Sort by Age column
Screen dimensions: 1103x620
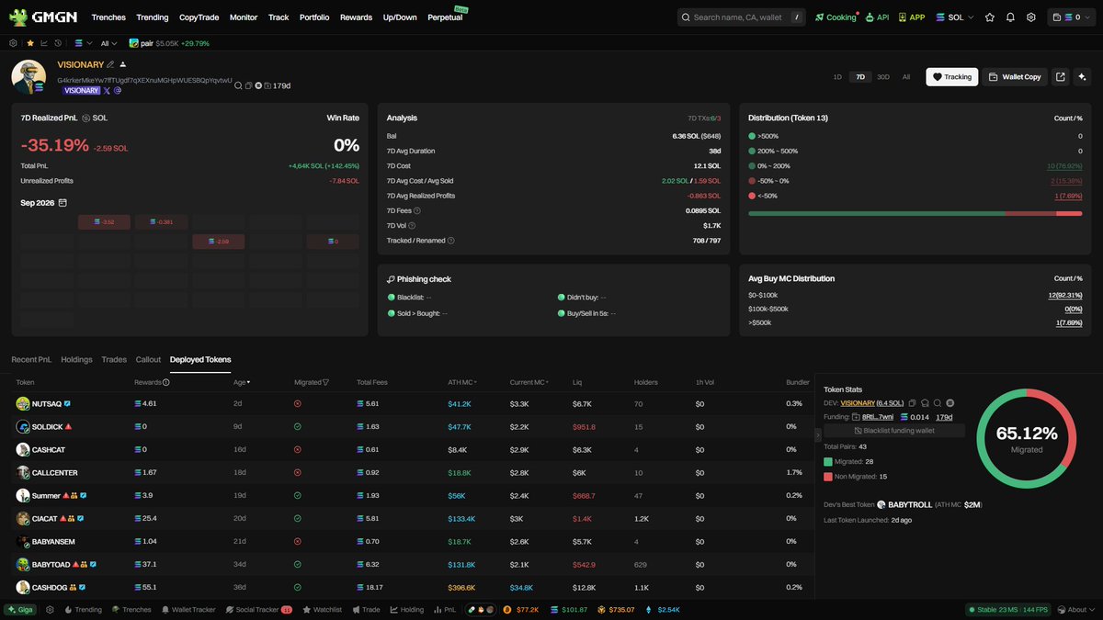242,382
